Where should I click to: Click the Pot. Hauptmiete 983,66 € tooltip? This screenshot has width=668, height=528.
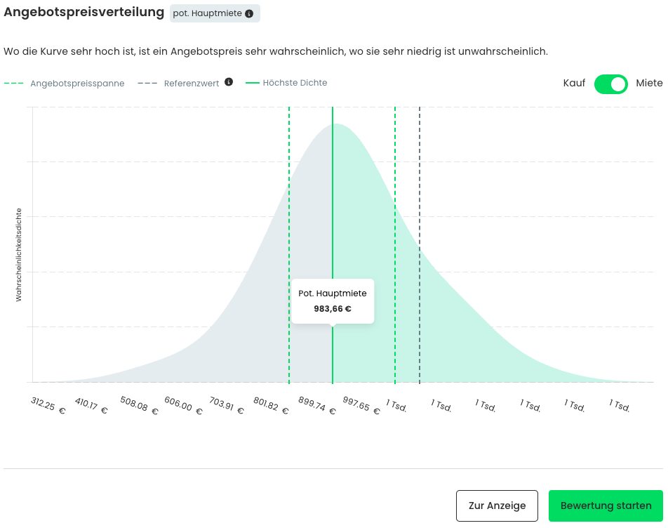click(333, 301)
